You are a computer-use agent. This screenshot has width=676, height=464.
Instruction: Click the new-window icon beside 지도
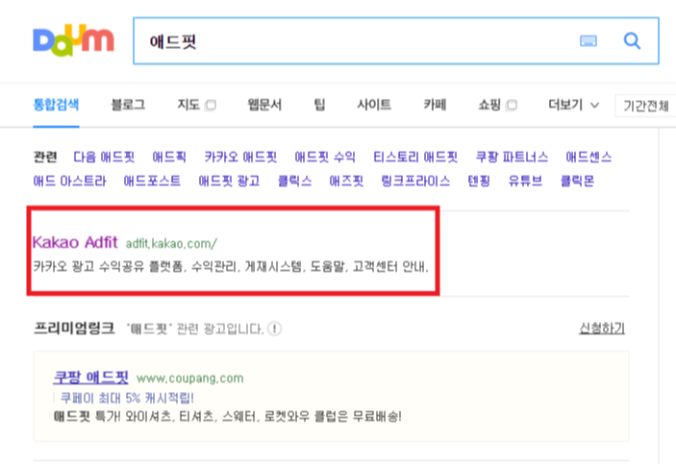(211, 105)
